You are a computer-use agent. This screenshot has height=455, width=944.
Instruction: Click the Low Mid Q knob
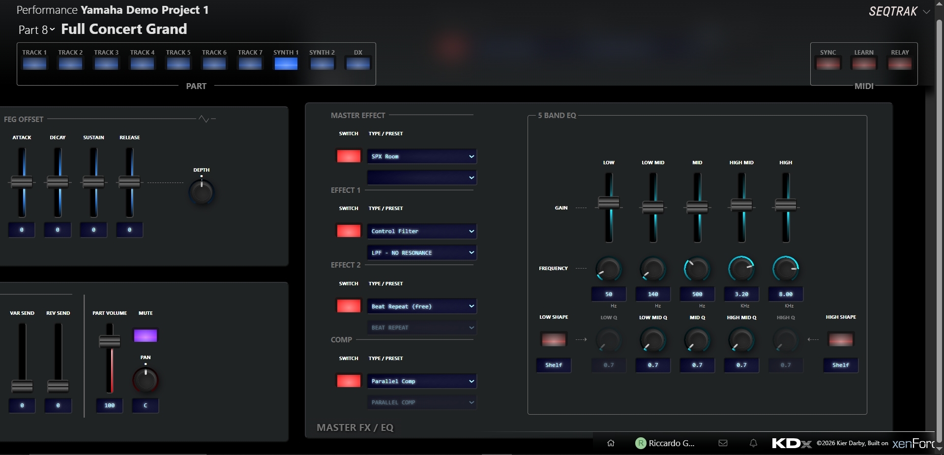click(x=652, y=340)
